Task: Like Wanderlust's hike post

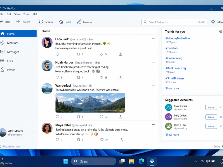Action: click(x=101, y=117)
